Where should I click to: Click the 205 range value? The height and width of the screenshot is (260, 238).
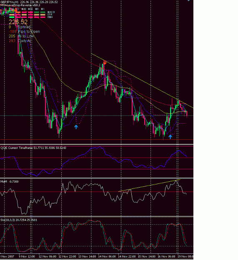pos(12,36)
